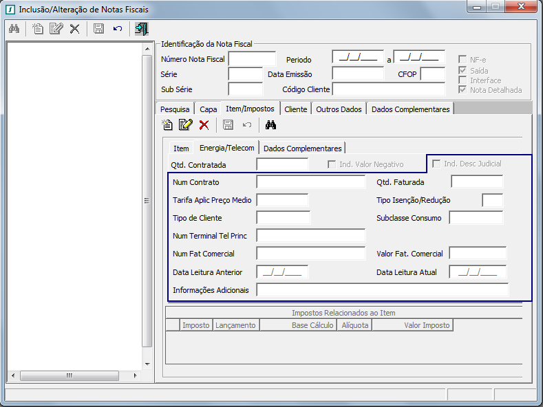Click the binoculars icon in the item toolbar
Screen dimensions: 543x407
coord(270,124)
